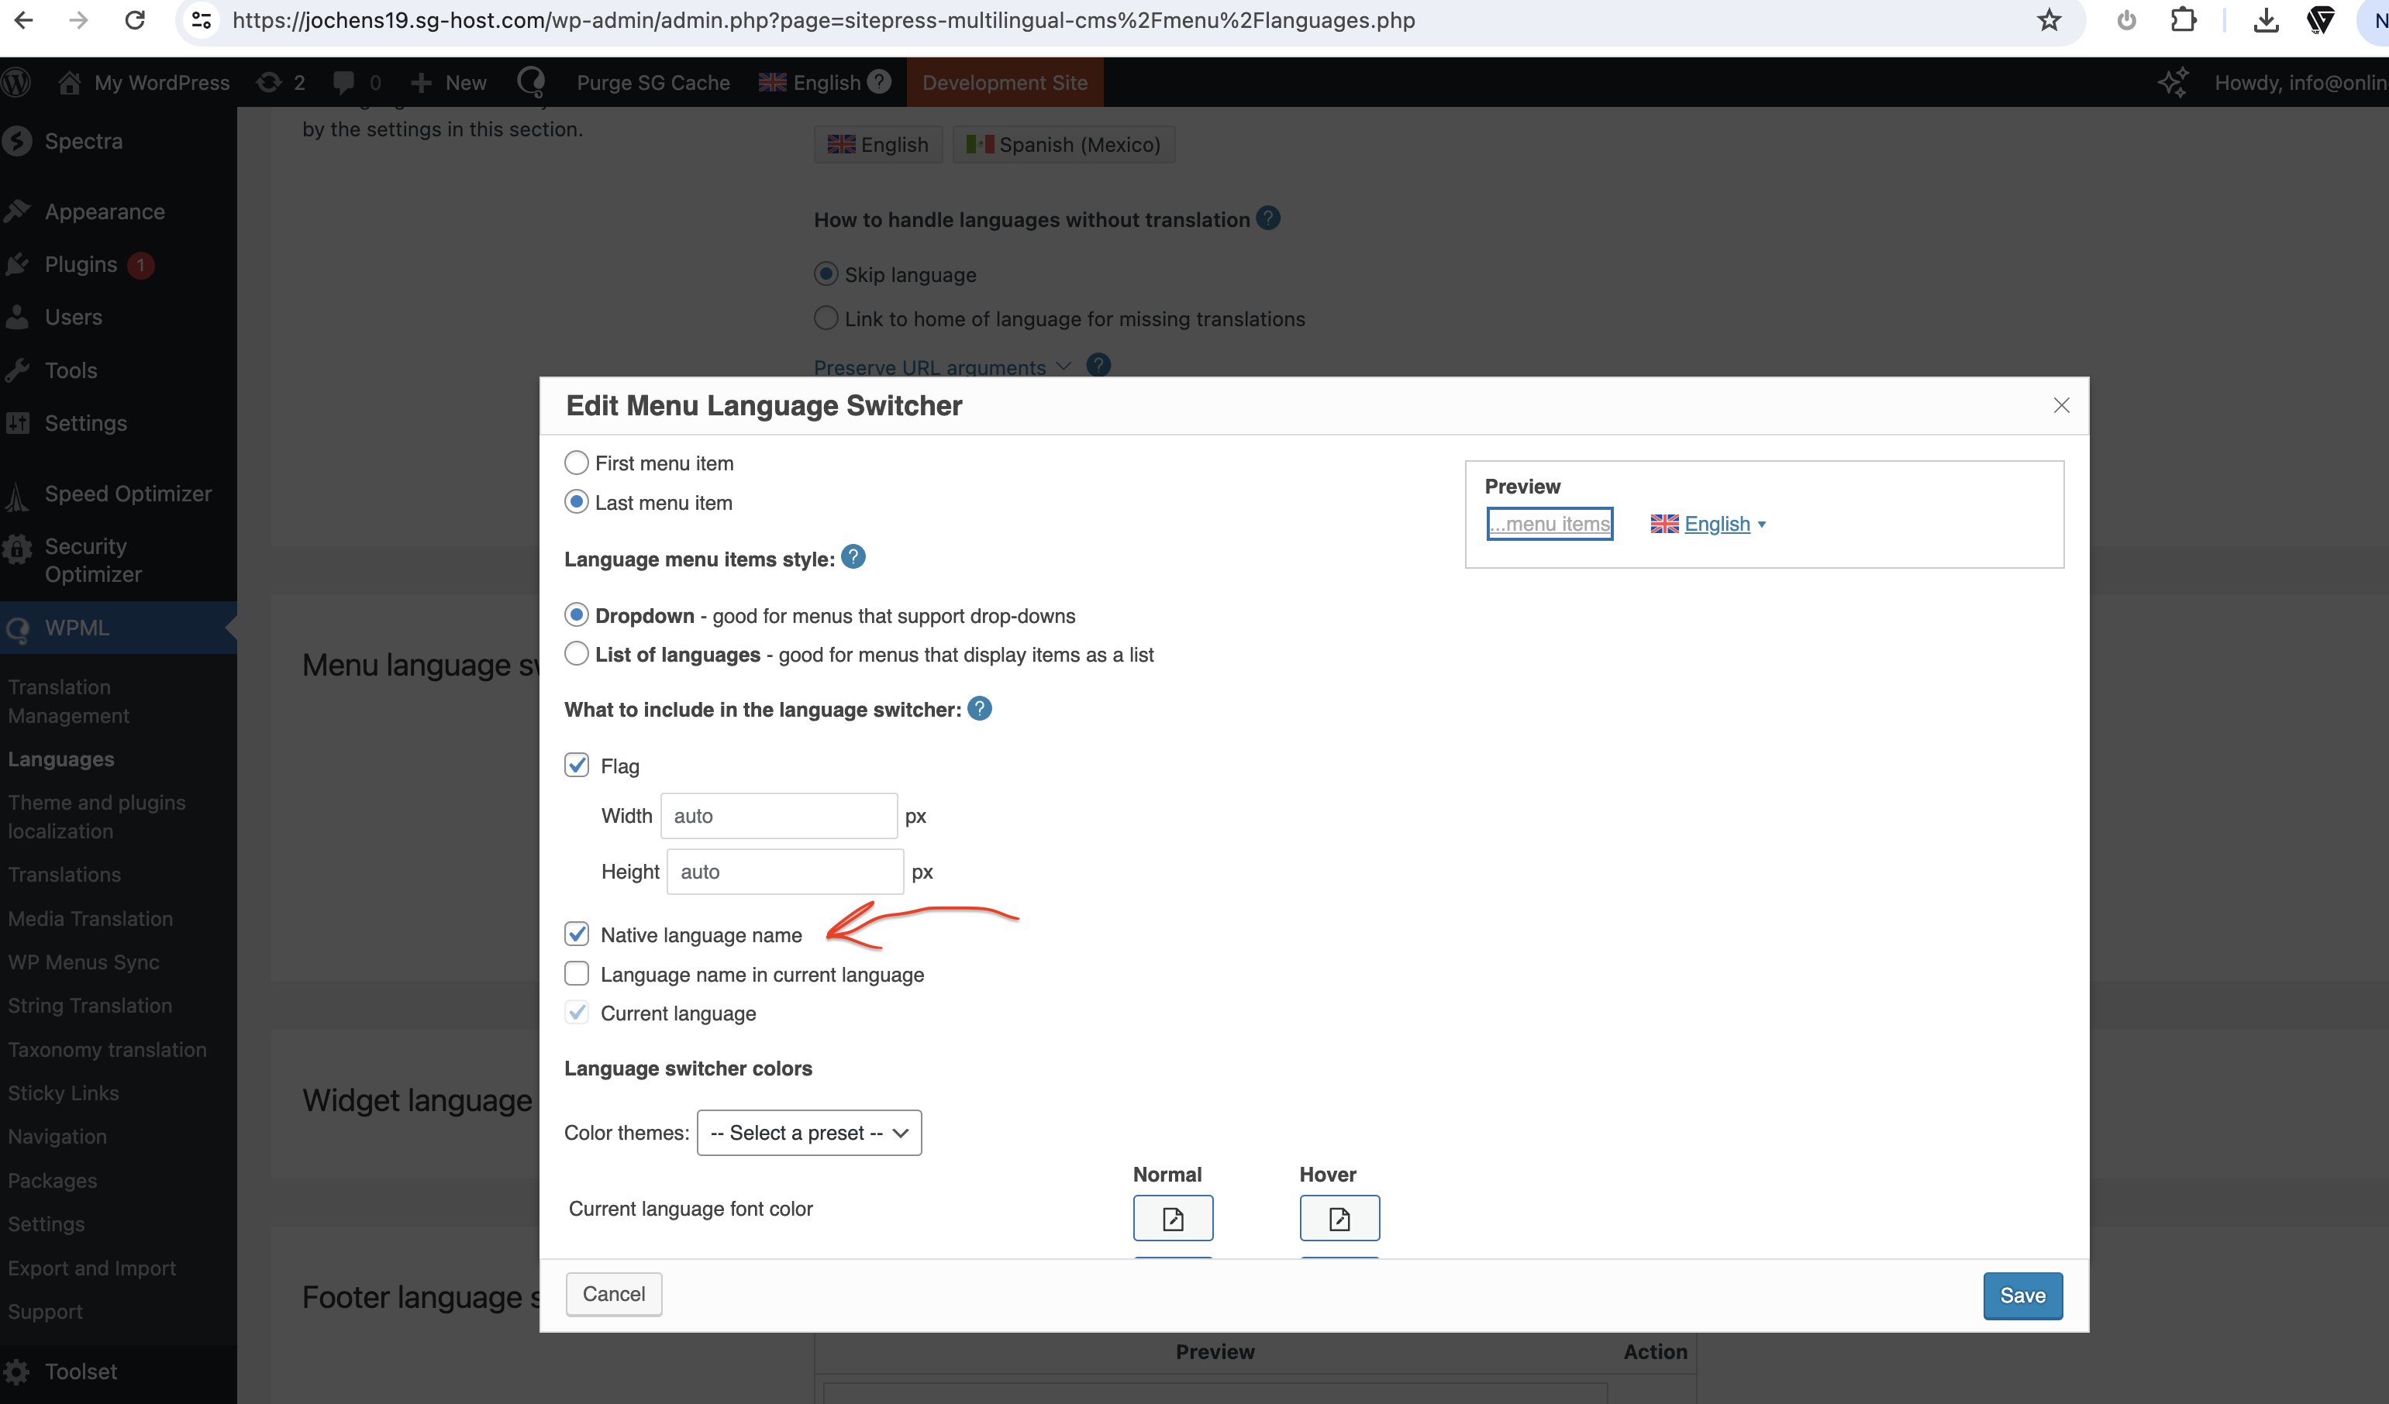Select Dropdown menu style
Image resolution: width=2389 pixels, height=1404 pixels.
tap(577, 615)
